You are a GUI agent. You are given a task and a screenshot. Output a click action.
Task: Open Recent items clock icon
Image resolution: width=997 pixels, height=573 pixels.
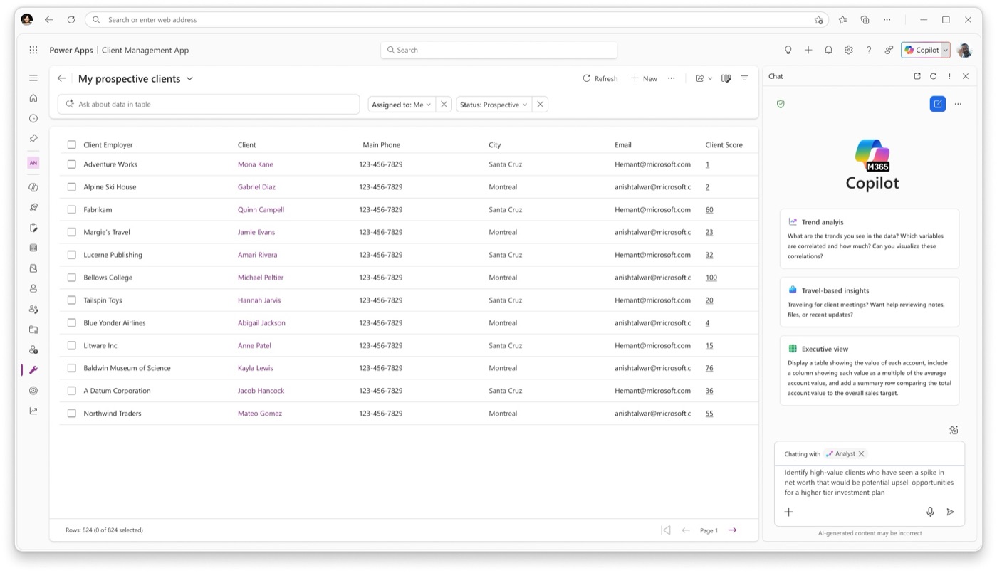(33, 118)
